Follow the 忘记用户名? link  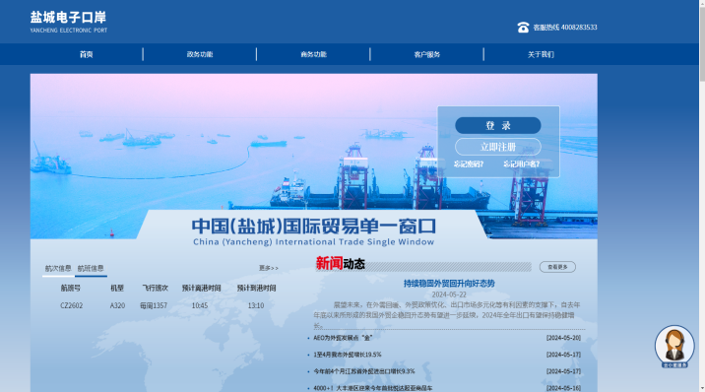point(521,164)
